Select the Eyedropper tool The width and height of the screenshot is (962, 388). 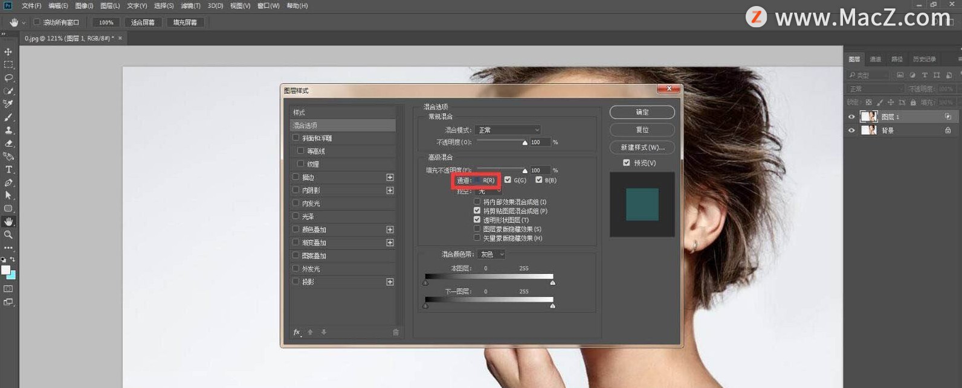coord(8,104)
